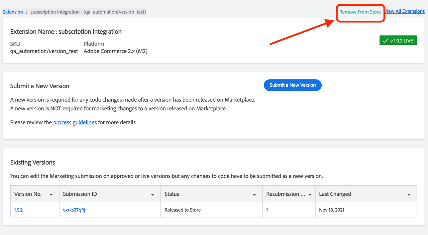Click the Extension Name heading

(66, 32)
